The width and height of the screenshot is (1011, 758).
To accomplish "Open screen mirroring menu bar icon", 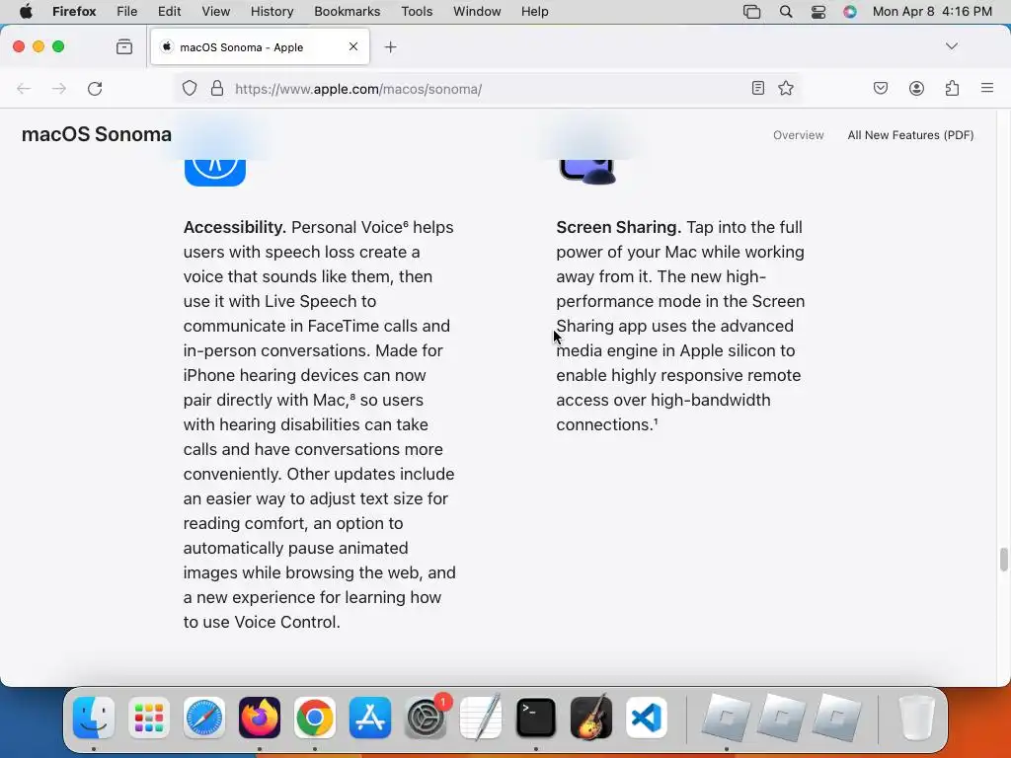I will 751,12.
